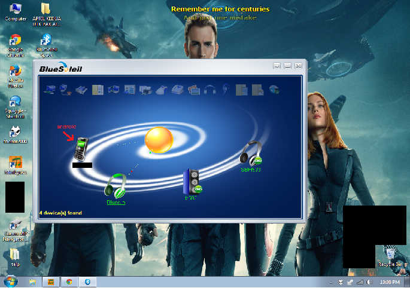
Task: Click the foobar2000 tray icon
Action: (x=341, y=282)
